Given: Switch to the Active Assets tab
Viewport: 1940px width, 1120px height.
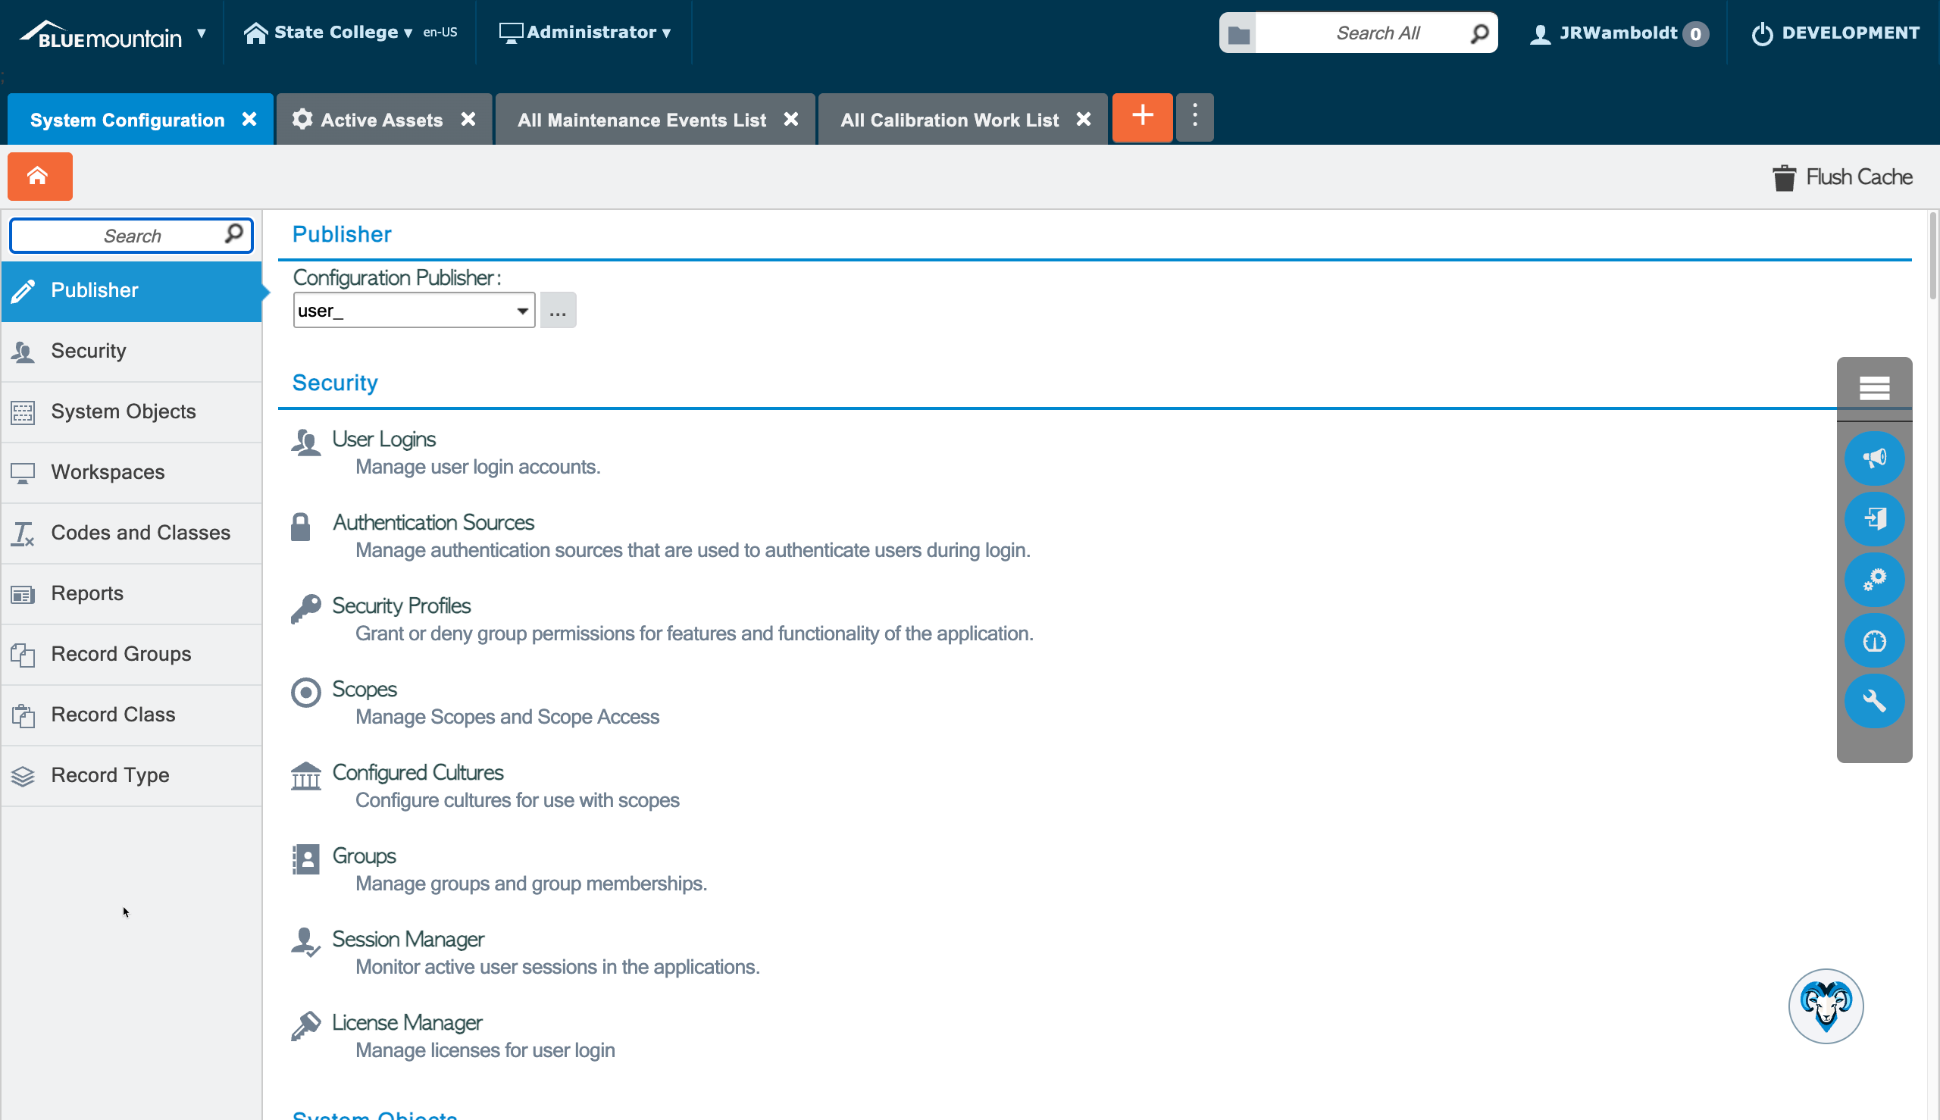Looking at the screenshot, I should 380,120.
